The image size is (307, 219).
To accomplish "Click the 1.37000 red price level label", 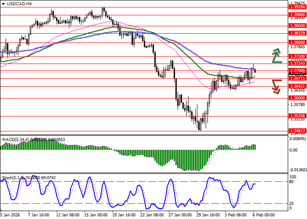I will pos(297,71).
